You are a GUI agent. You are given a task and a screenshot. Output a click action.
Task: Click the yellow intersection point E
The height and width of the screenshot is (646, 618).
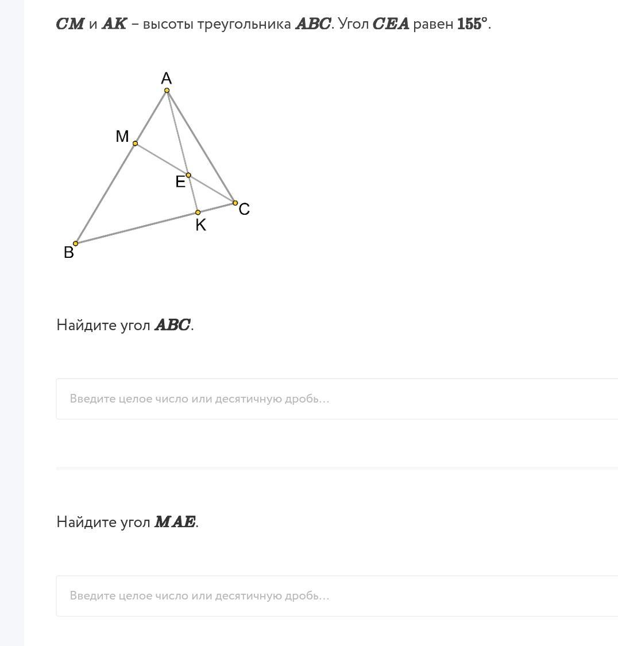click(x=188, y=175)
